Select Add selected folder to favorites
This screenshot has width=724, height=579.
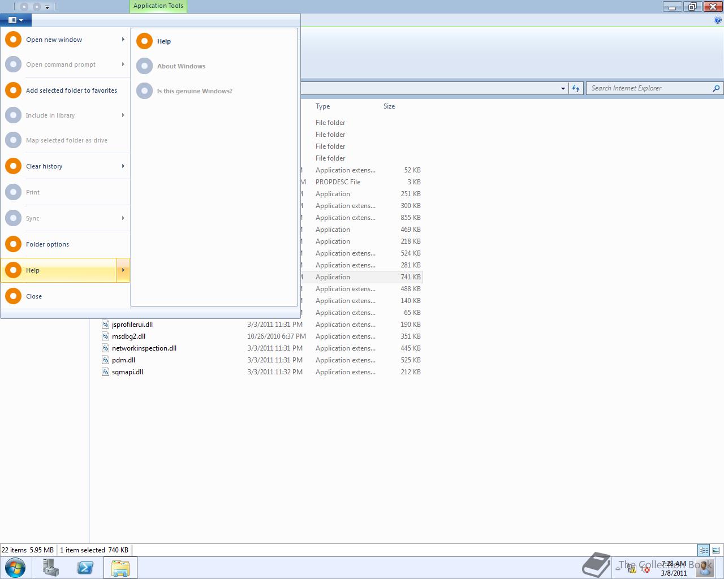pos(66,90)
